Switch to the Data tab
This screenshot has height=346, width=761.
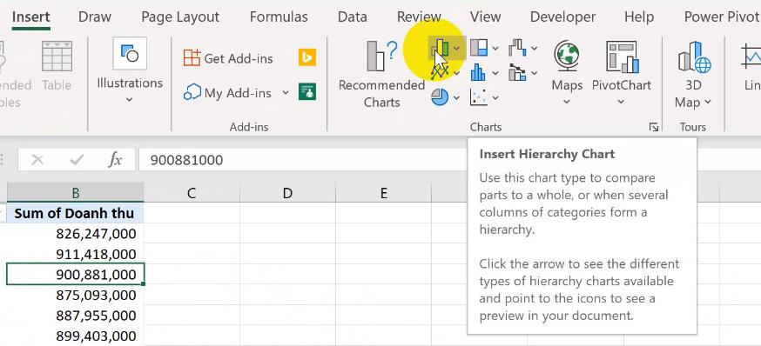[353, 17]
